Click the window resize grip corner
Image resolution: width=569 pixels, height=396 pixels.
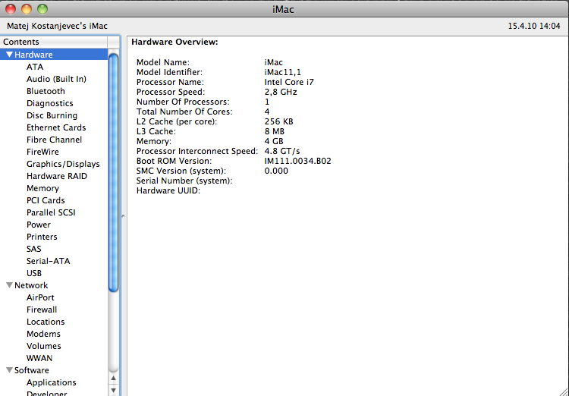click(x=563, y=391)
